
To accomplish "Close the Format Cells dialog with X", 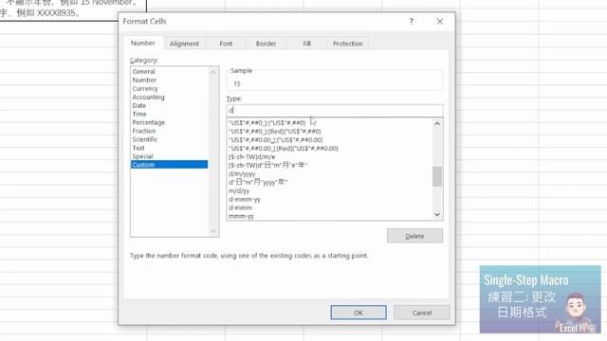I will pos(440,21).
